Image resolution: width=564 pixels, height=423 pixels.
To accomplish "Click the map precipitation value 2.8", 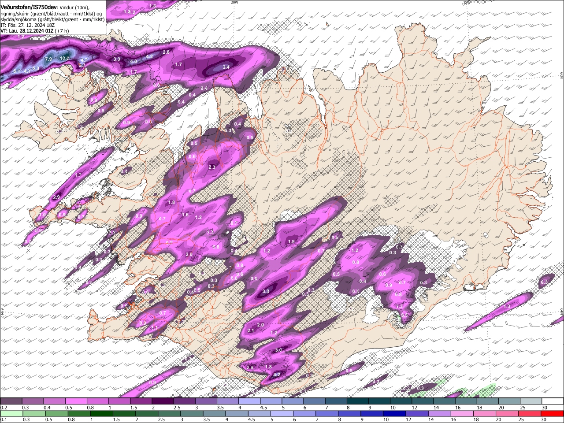I will point(166,52).
